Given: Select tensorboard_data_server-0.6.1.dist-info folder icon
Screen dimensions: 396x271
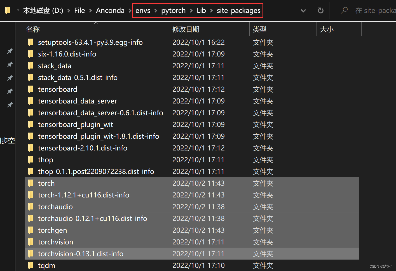Looking at the screenshot, I should pos(31,113).
